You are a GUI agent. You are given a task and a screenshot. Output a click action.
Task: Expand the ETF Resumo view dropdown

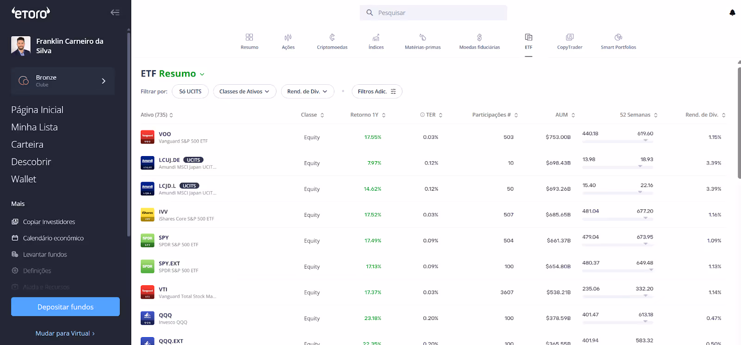point(202,74)
